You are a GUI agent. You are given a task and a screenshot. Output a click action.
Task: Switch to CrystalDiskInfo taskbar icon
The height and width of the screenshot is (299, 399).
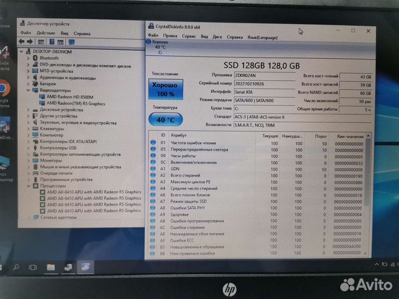click(x=85, y=267)
